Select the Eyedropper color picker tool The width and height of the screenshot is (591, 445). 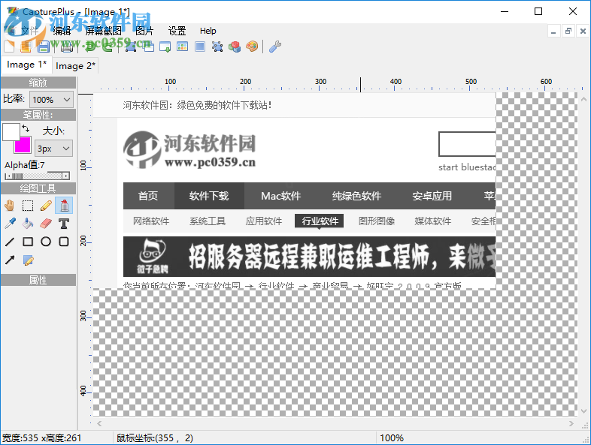point(10,224)
